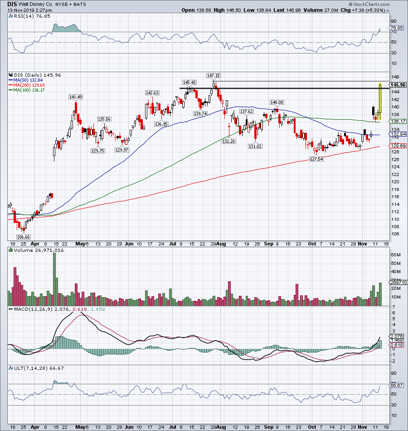Click the 136.95 price label

coord(161,124)
